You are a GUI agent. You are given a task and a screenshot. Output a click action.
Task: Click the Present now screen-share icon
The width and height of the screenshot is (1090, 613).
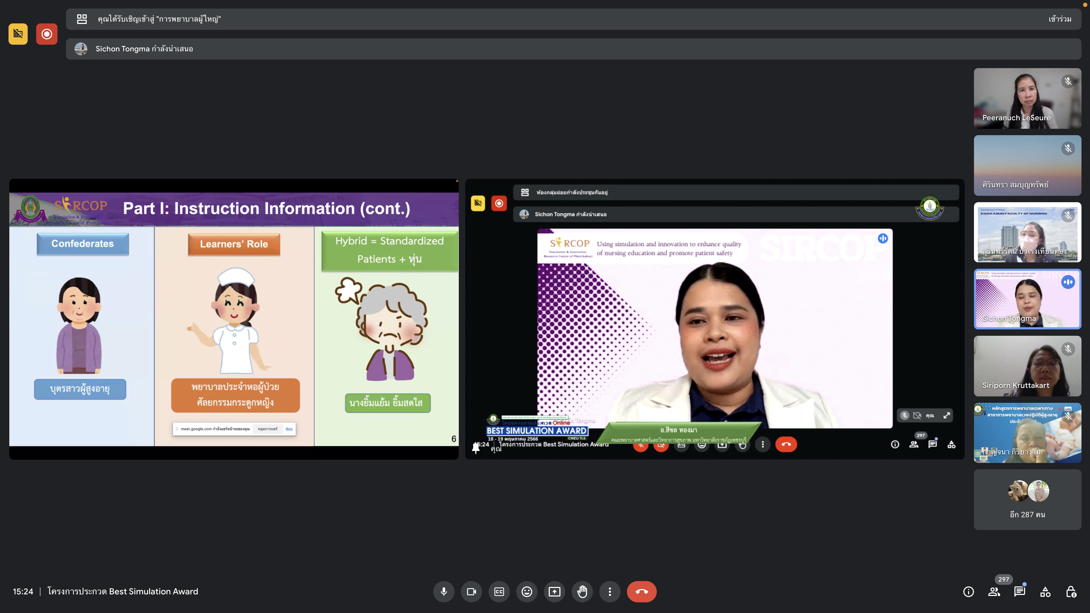[554, 591]
